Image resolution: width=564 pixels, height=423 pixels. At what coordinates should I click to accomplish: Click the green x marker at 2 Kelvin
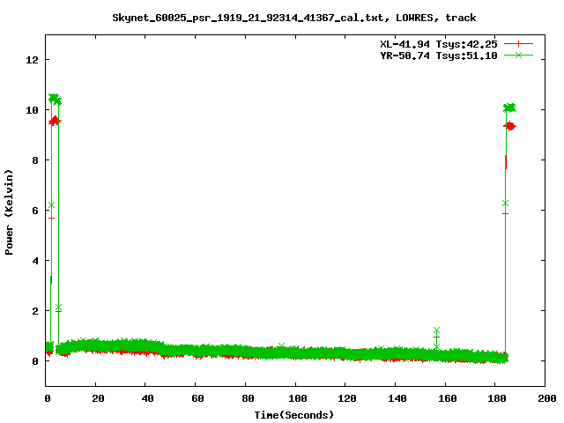tap(59, 307)
